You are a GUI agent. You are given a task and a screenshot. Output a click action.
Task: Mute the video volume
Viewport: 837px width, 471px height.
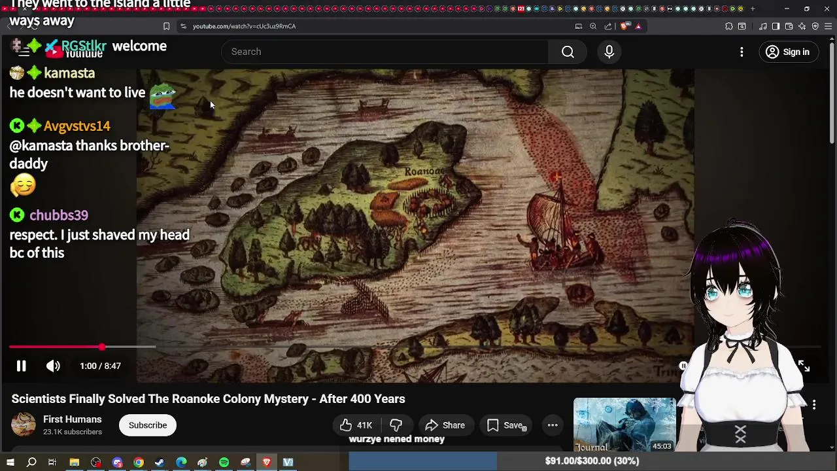53,366
